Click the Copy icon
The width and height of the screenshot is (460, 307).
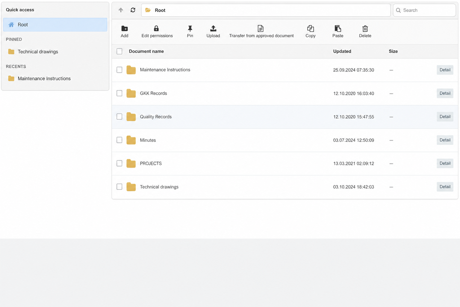[x=311, y=28]
